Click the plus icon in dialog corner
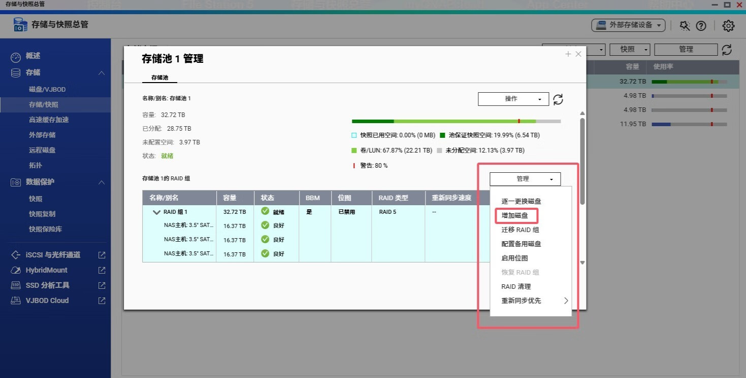This screenshot has height=378, width=746. coord(568,54)
